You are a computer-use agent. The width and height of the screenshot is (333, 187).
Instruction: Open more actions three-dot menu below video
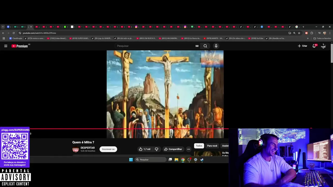pos(189,149)
